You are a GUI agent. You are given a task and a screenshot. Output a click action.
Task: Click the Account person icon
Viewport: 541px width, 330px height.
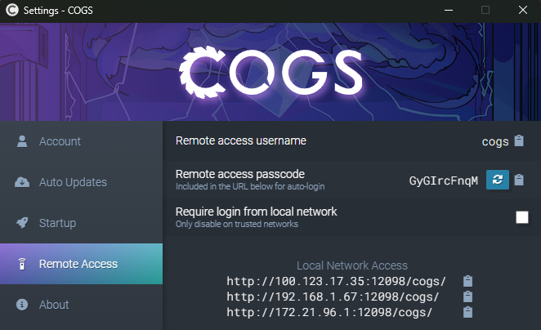point(22,141)
